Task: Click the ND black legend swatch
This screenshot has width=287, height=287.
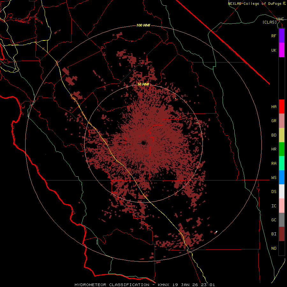Action: click(282, 248)
